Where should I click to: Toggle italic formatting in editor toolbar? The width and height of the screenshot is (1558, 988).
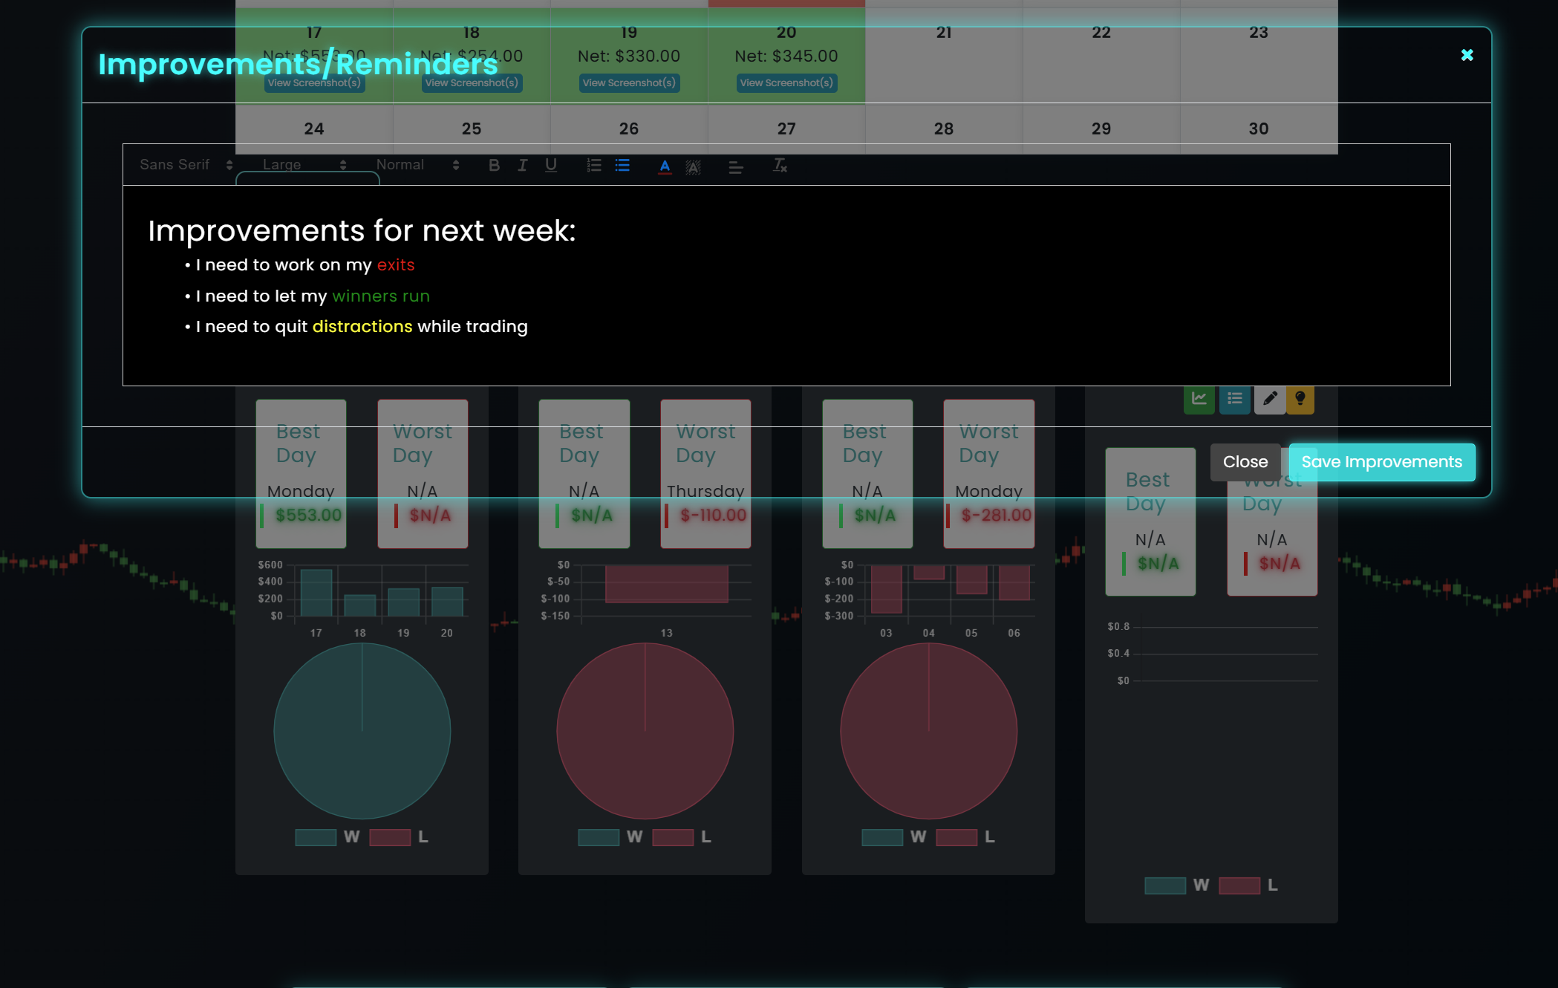point(522,165)
